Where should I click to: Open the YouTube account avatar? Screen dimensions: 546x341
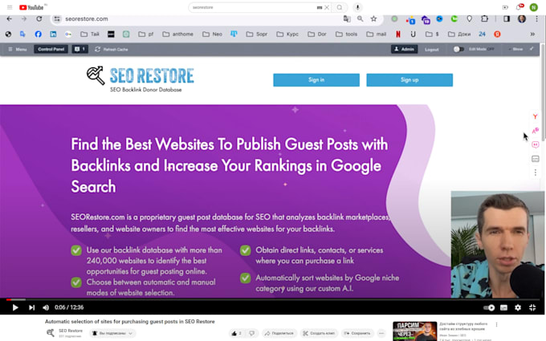point(533,7)
